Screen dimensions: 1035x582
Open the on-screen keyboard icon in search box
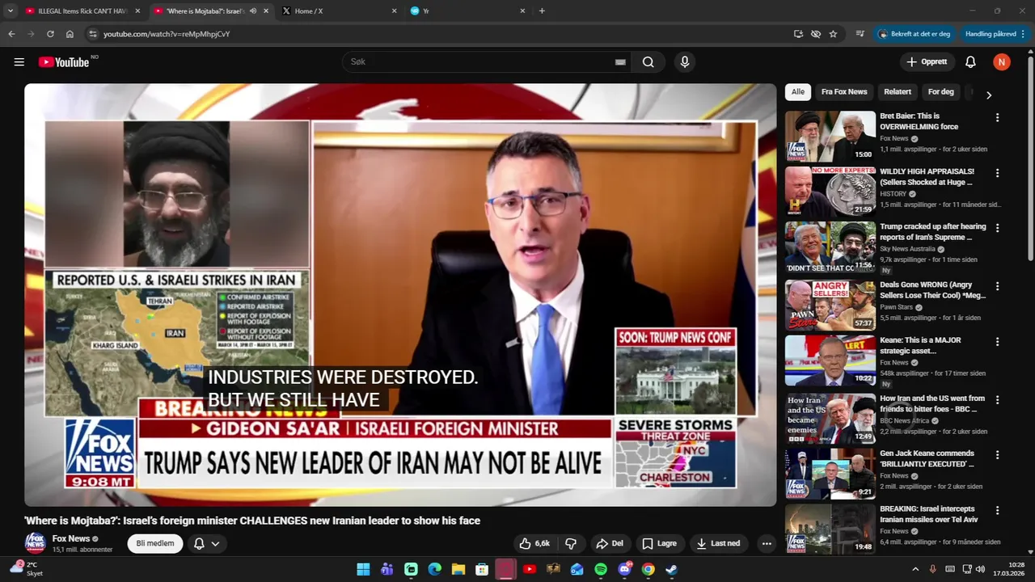pyautogui.click(x=620, y=62)
